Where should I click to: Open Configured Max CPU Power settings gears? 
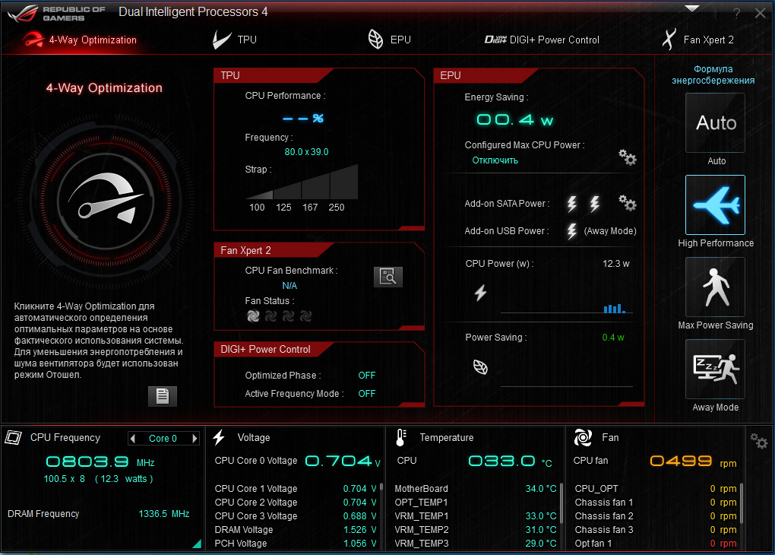627,157
